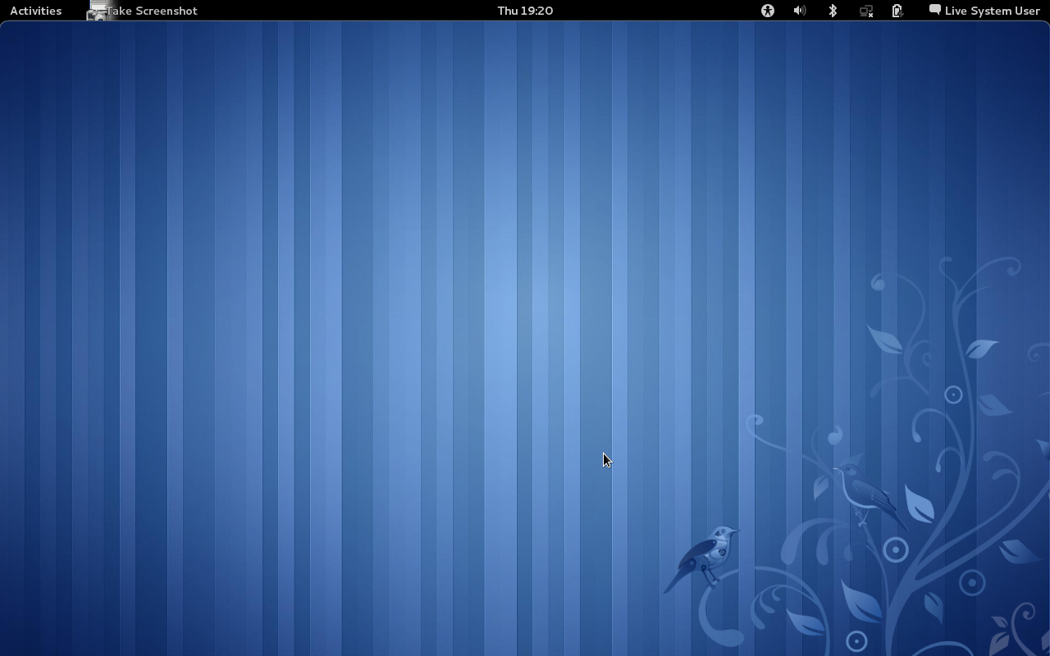Click the screenshot camera icon in top bar
This screenshot has width=1050, height=656.
[x=98, y=11]
